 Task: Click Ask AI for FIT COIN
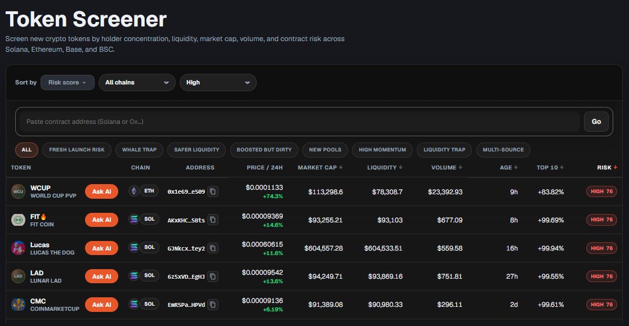[x=101, y=220]
